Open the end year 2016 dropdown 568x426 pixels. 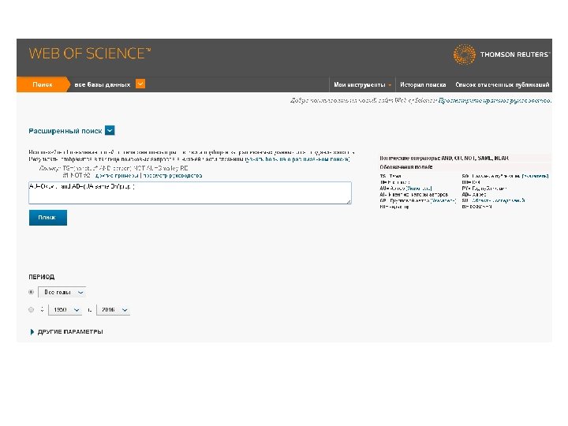pos(113,310)
